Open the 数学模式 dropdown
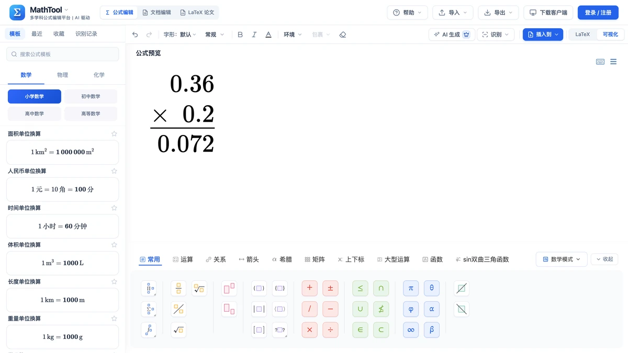The image size is (628, 353). click(561, 259)
